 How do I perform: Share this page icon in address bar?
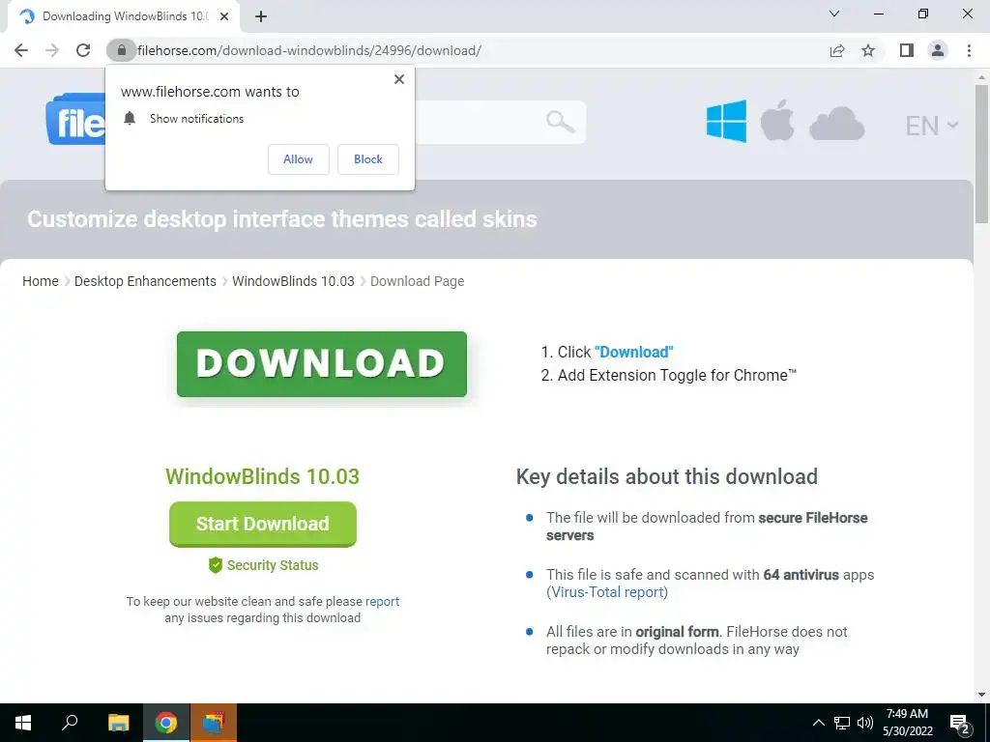[837, 50]
